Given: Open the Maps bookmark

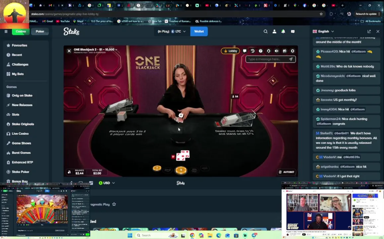Looking at the screenshot, I should tap(78, 21).
